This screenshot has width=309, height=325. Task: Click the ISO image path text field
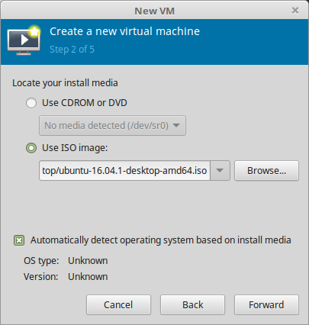point(124,171)
